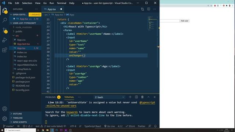The width and height of the screenshot is (235, 132).
Task: Click the Open Changes compare icon in editor toolbar
Action: 142,9
